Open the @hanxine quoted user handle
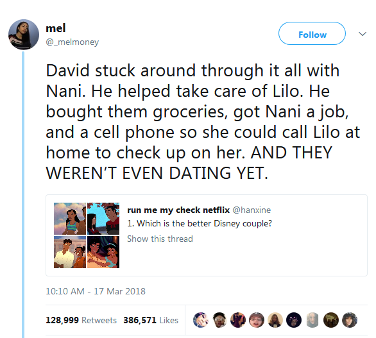Viewport: 376px width, 338px height. [x=252, y=210]
